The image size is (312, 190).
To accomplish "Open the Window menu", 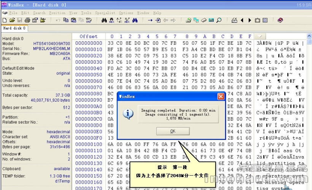I will pyautogui.click(x=143, y=13).
